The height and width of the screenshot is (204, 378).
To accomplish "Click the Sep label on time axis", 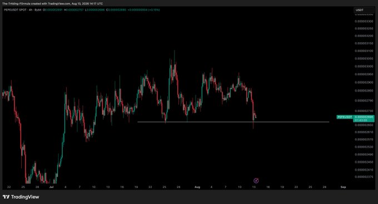I will (344, 187).
